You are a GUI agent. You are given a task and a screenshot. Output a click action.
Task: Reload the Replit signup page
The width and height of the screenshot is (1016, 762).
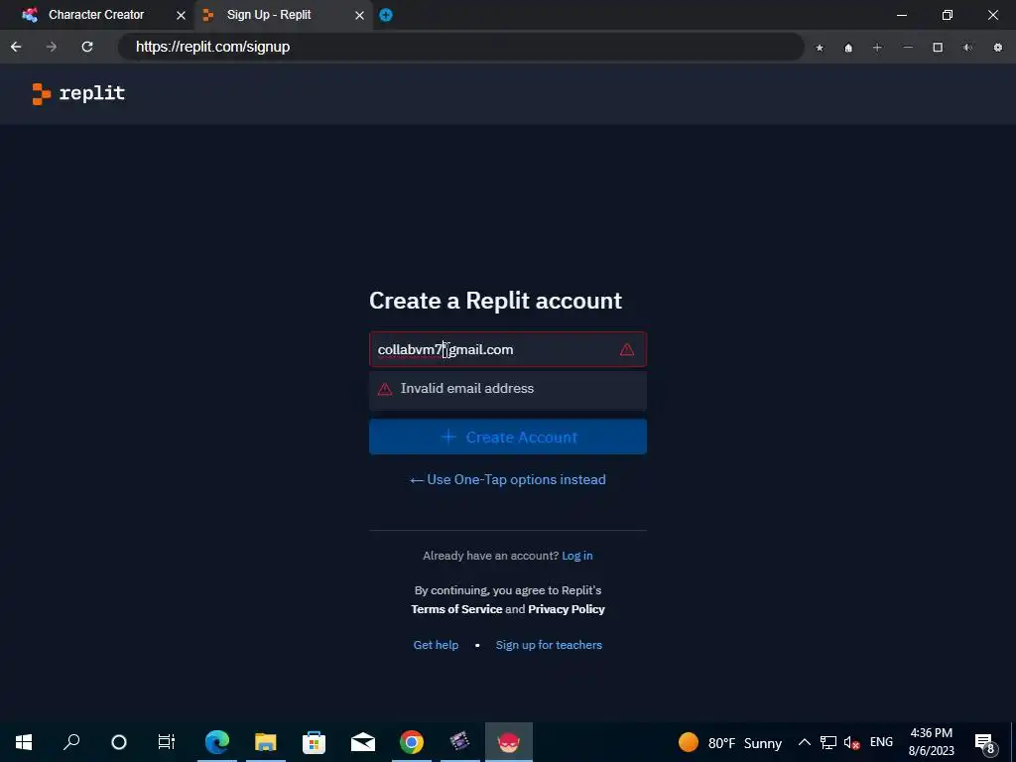point(87,47)
